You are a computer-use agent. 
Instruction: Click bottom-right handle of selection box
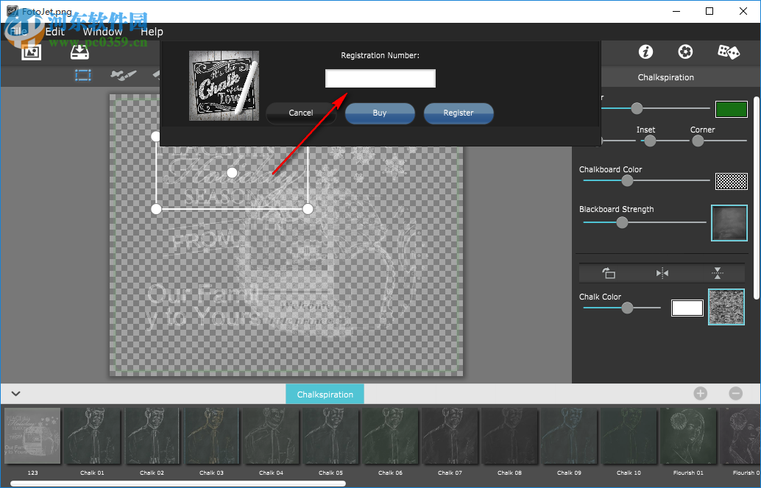pyautogui.click(x=308, y=209)
